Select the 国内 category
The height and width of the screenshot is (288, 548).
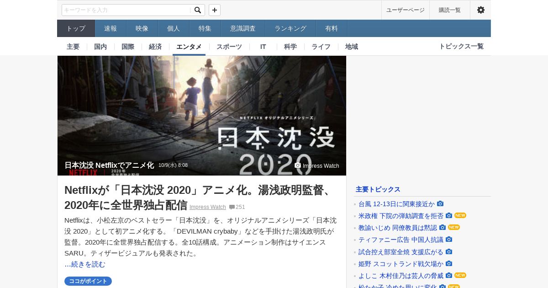point(100,47)
